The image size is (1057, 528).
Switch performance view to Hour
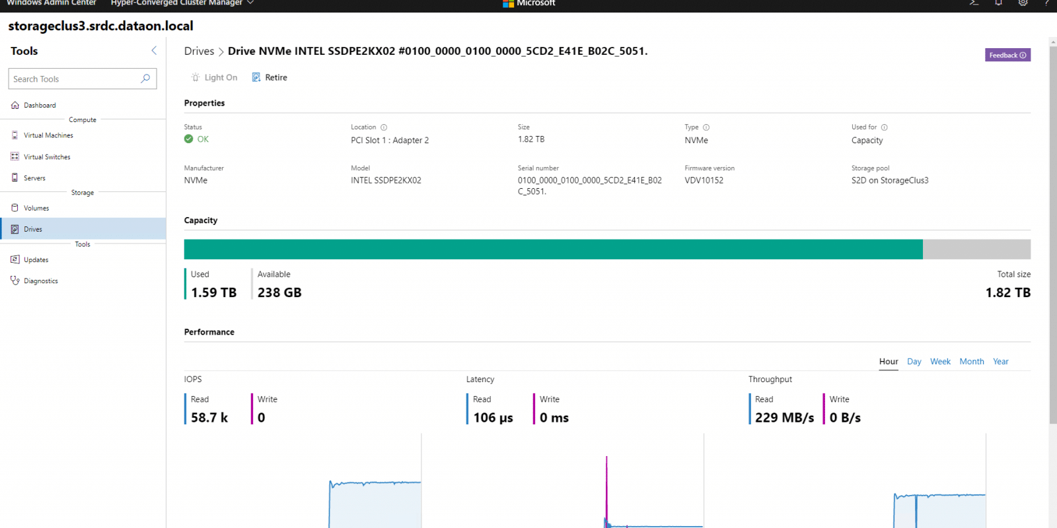(x=889, y=362)
